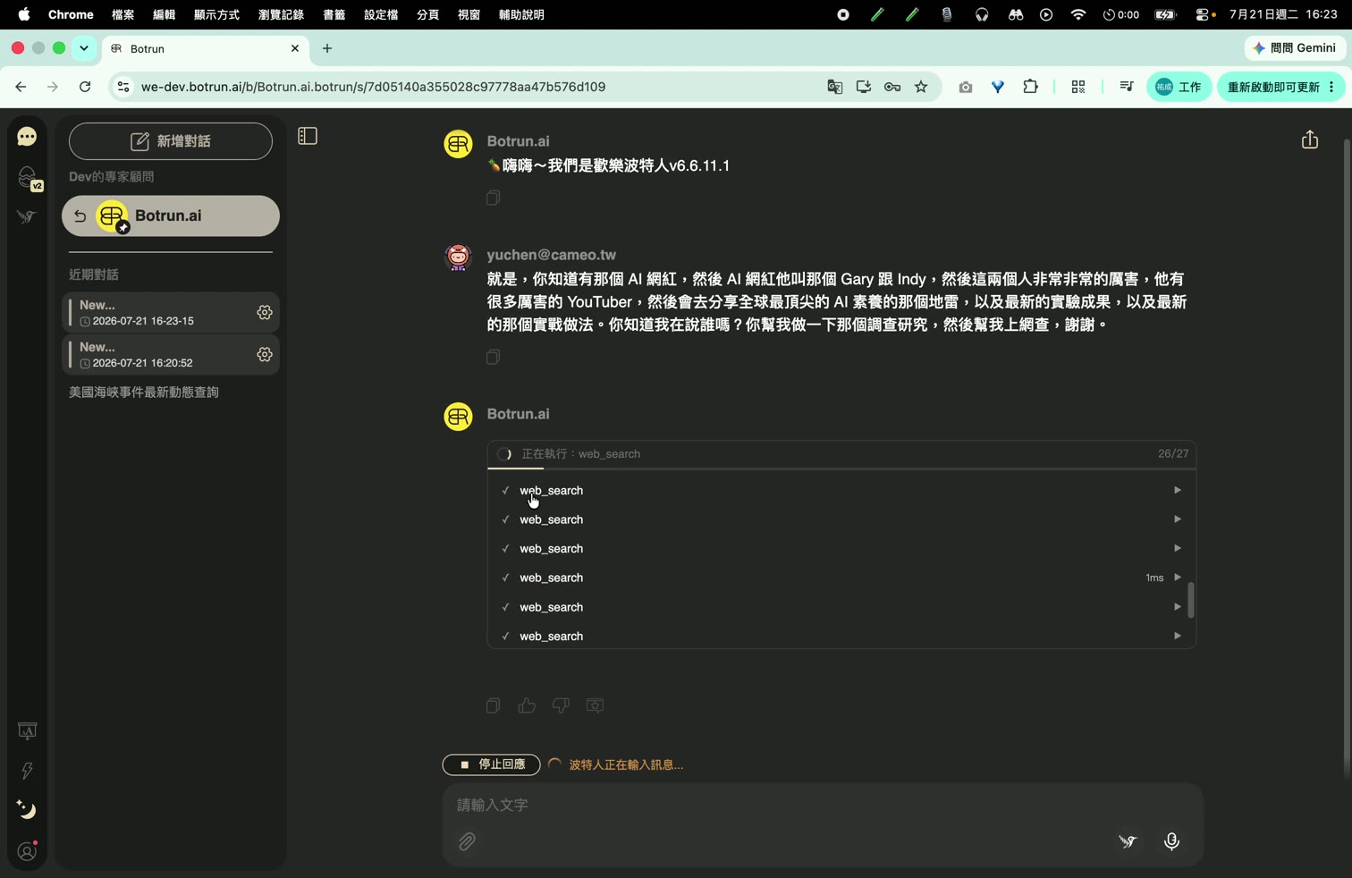This screenshot has height=878, width=1352.
Task: Open the 設定檔 menu
Action: click(381, 14)
